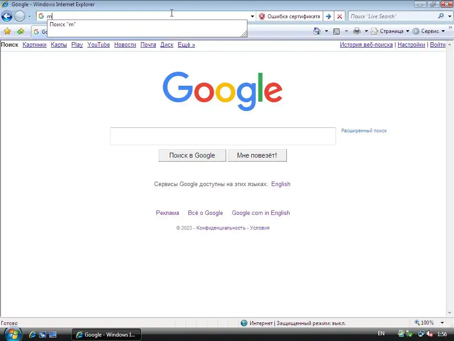Select the Поиск "m" suggestion
This screenshot has height=341, width=454.
point(147,24)
